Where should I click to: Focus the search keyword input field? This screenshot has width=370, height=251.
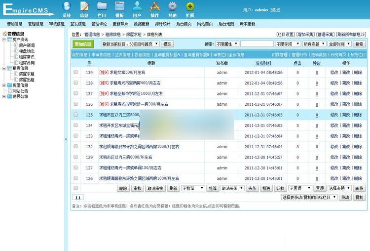257,44
